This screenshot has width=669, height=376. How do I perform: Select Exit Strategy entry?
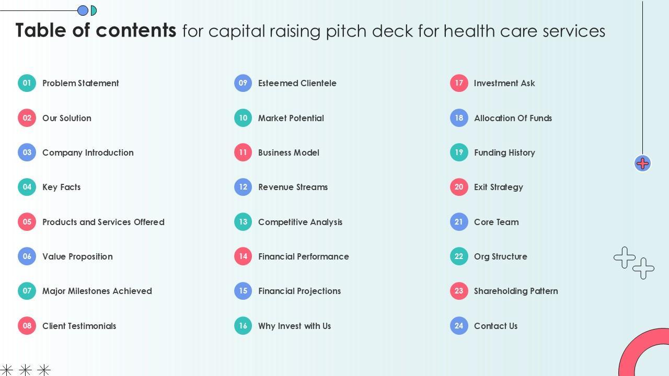pos(498,187)
